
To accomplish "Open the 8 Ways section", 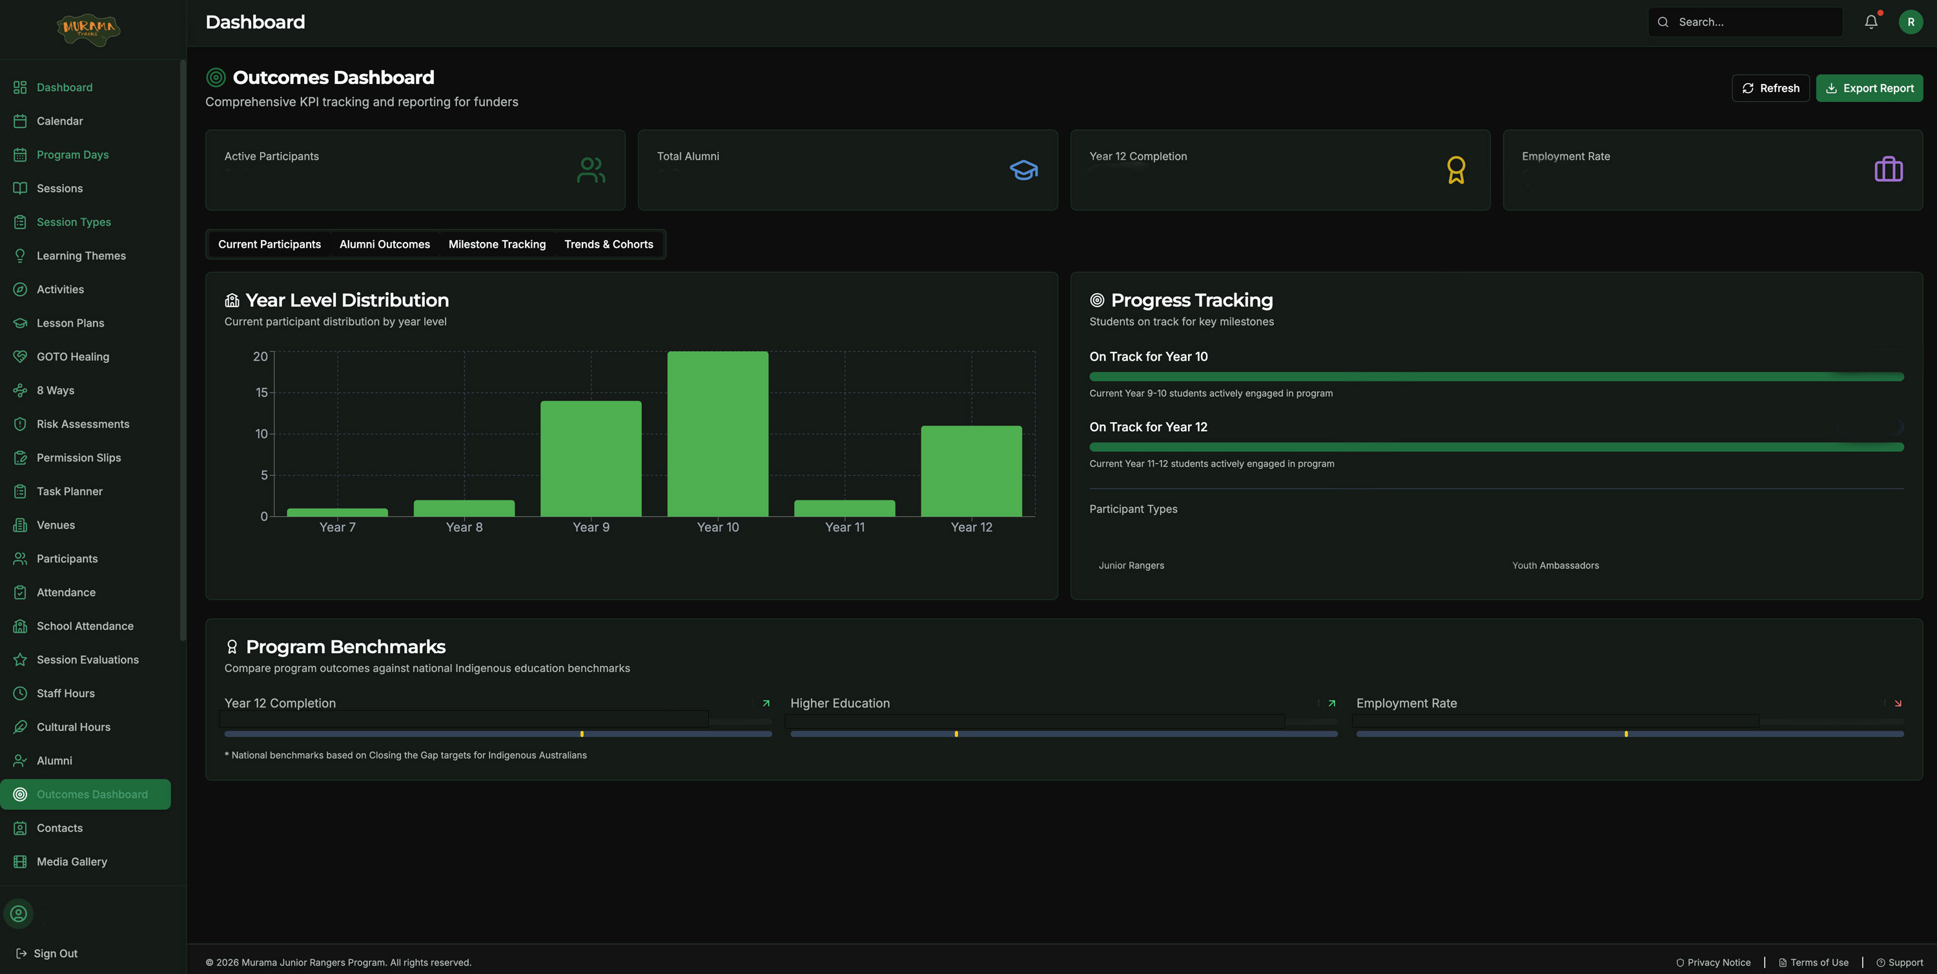I will [x=55, y=390].
